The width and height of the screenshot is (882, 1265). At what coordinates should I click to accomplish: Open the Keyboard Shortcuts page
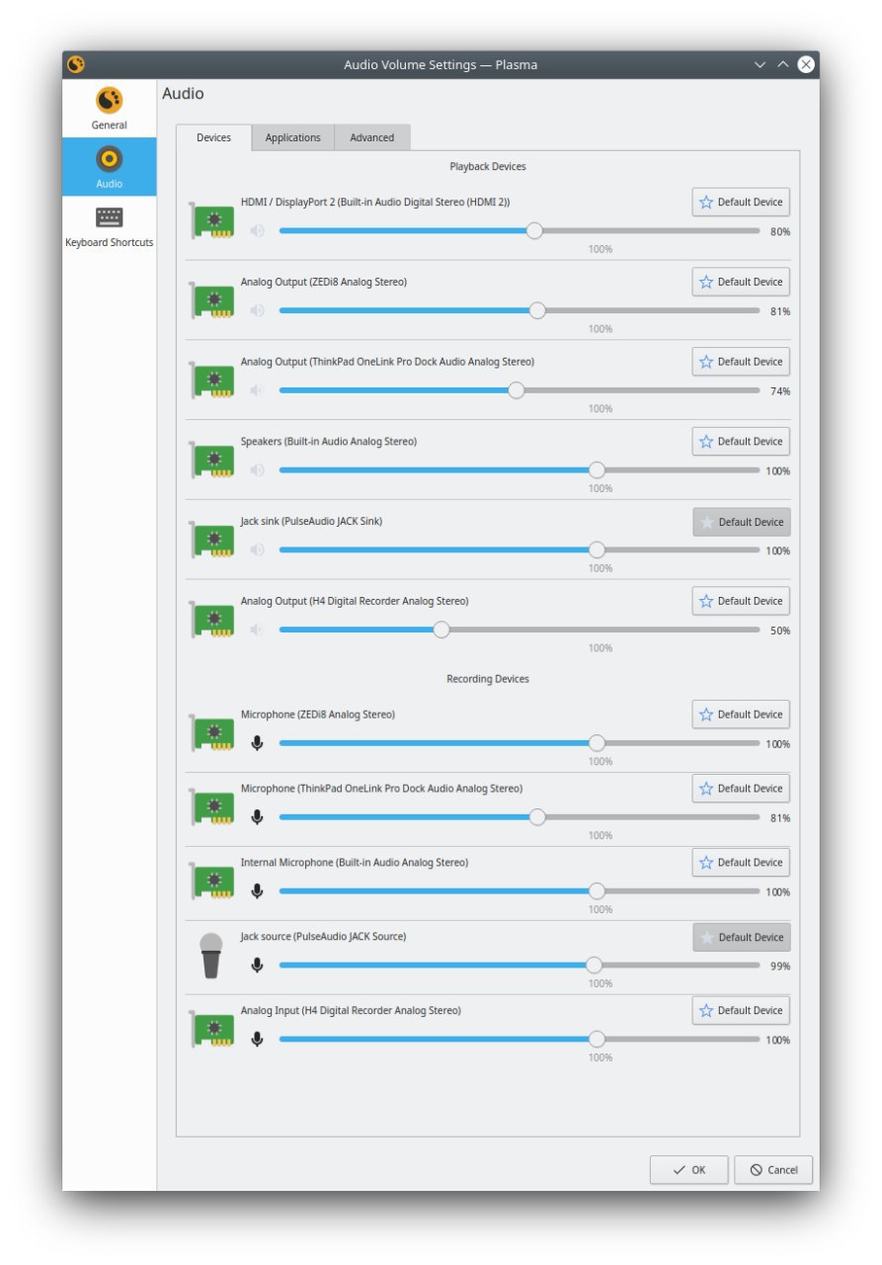110,227
